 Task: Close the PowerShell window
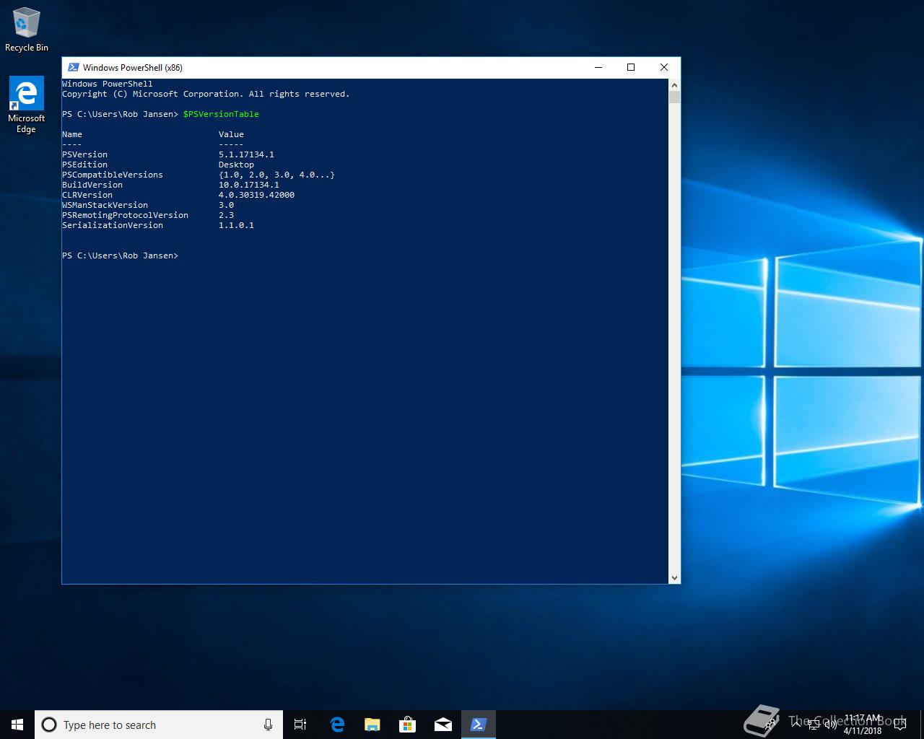[664, 67]
